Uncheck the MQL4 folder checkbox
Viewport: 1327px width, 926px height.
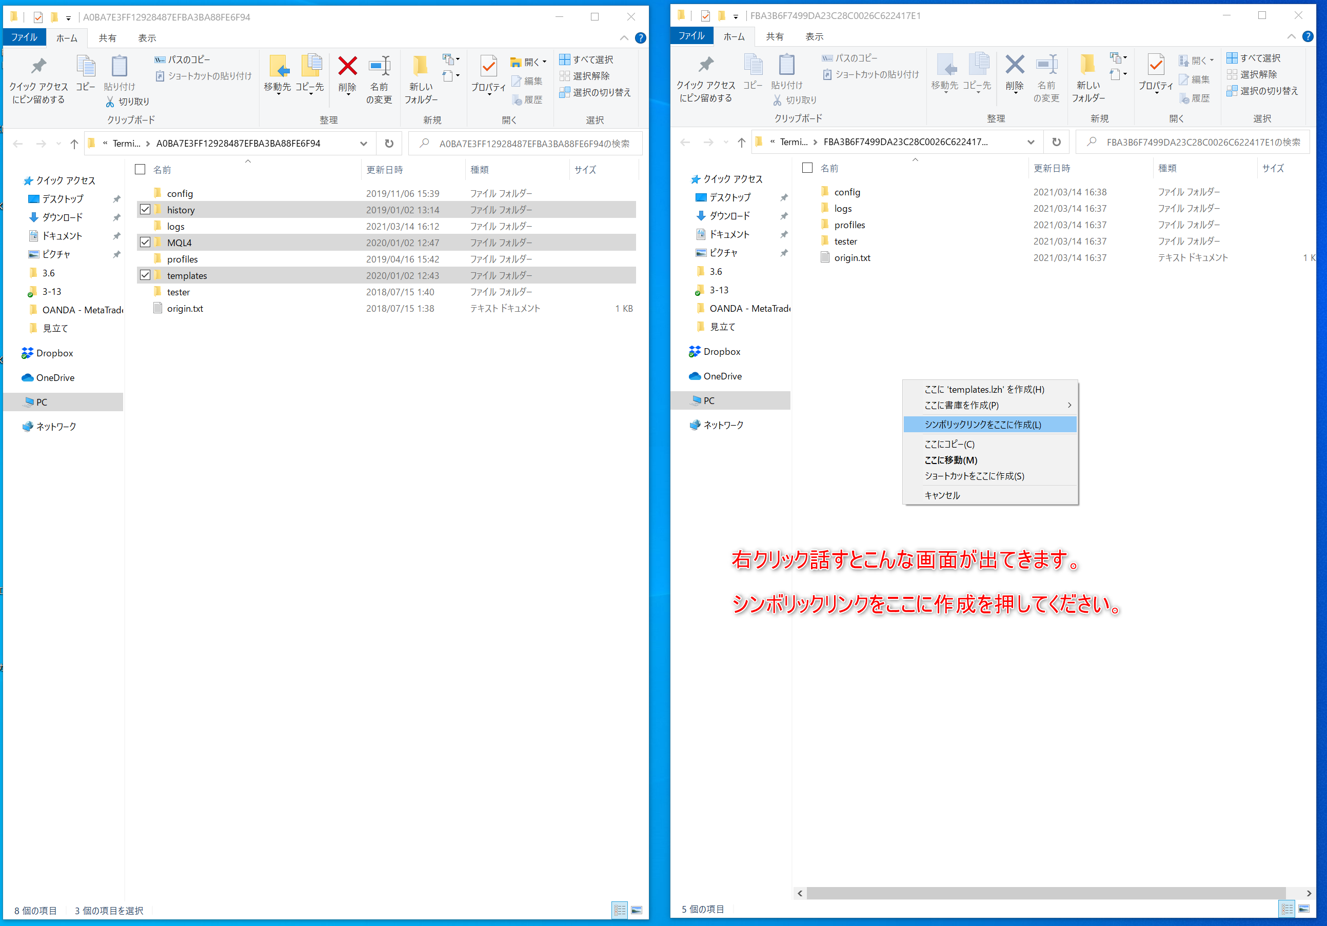click(145, 243)
